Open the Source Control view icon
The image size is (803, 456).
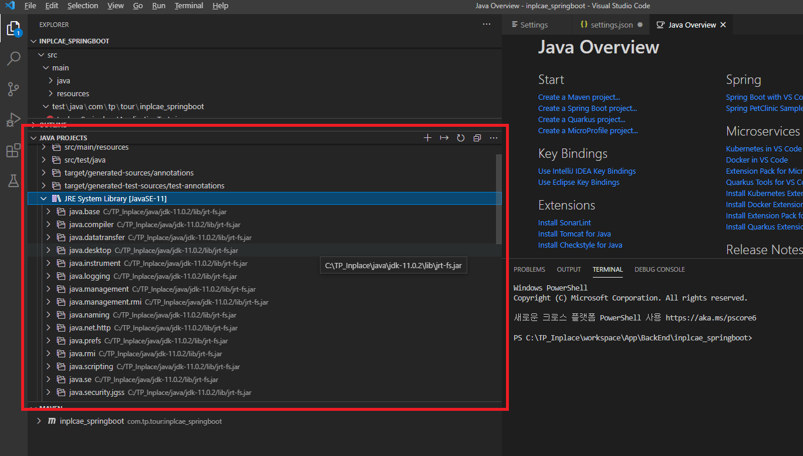(14, 89)
